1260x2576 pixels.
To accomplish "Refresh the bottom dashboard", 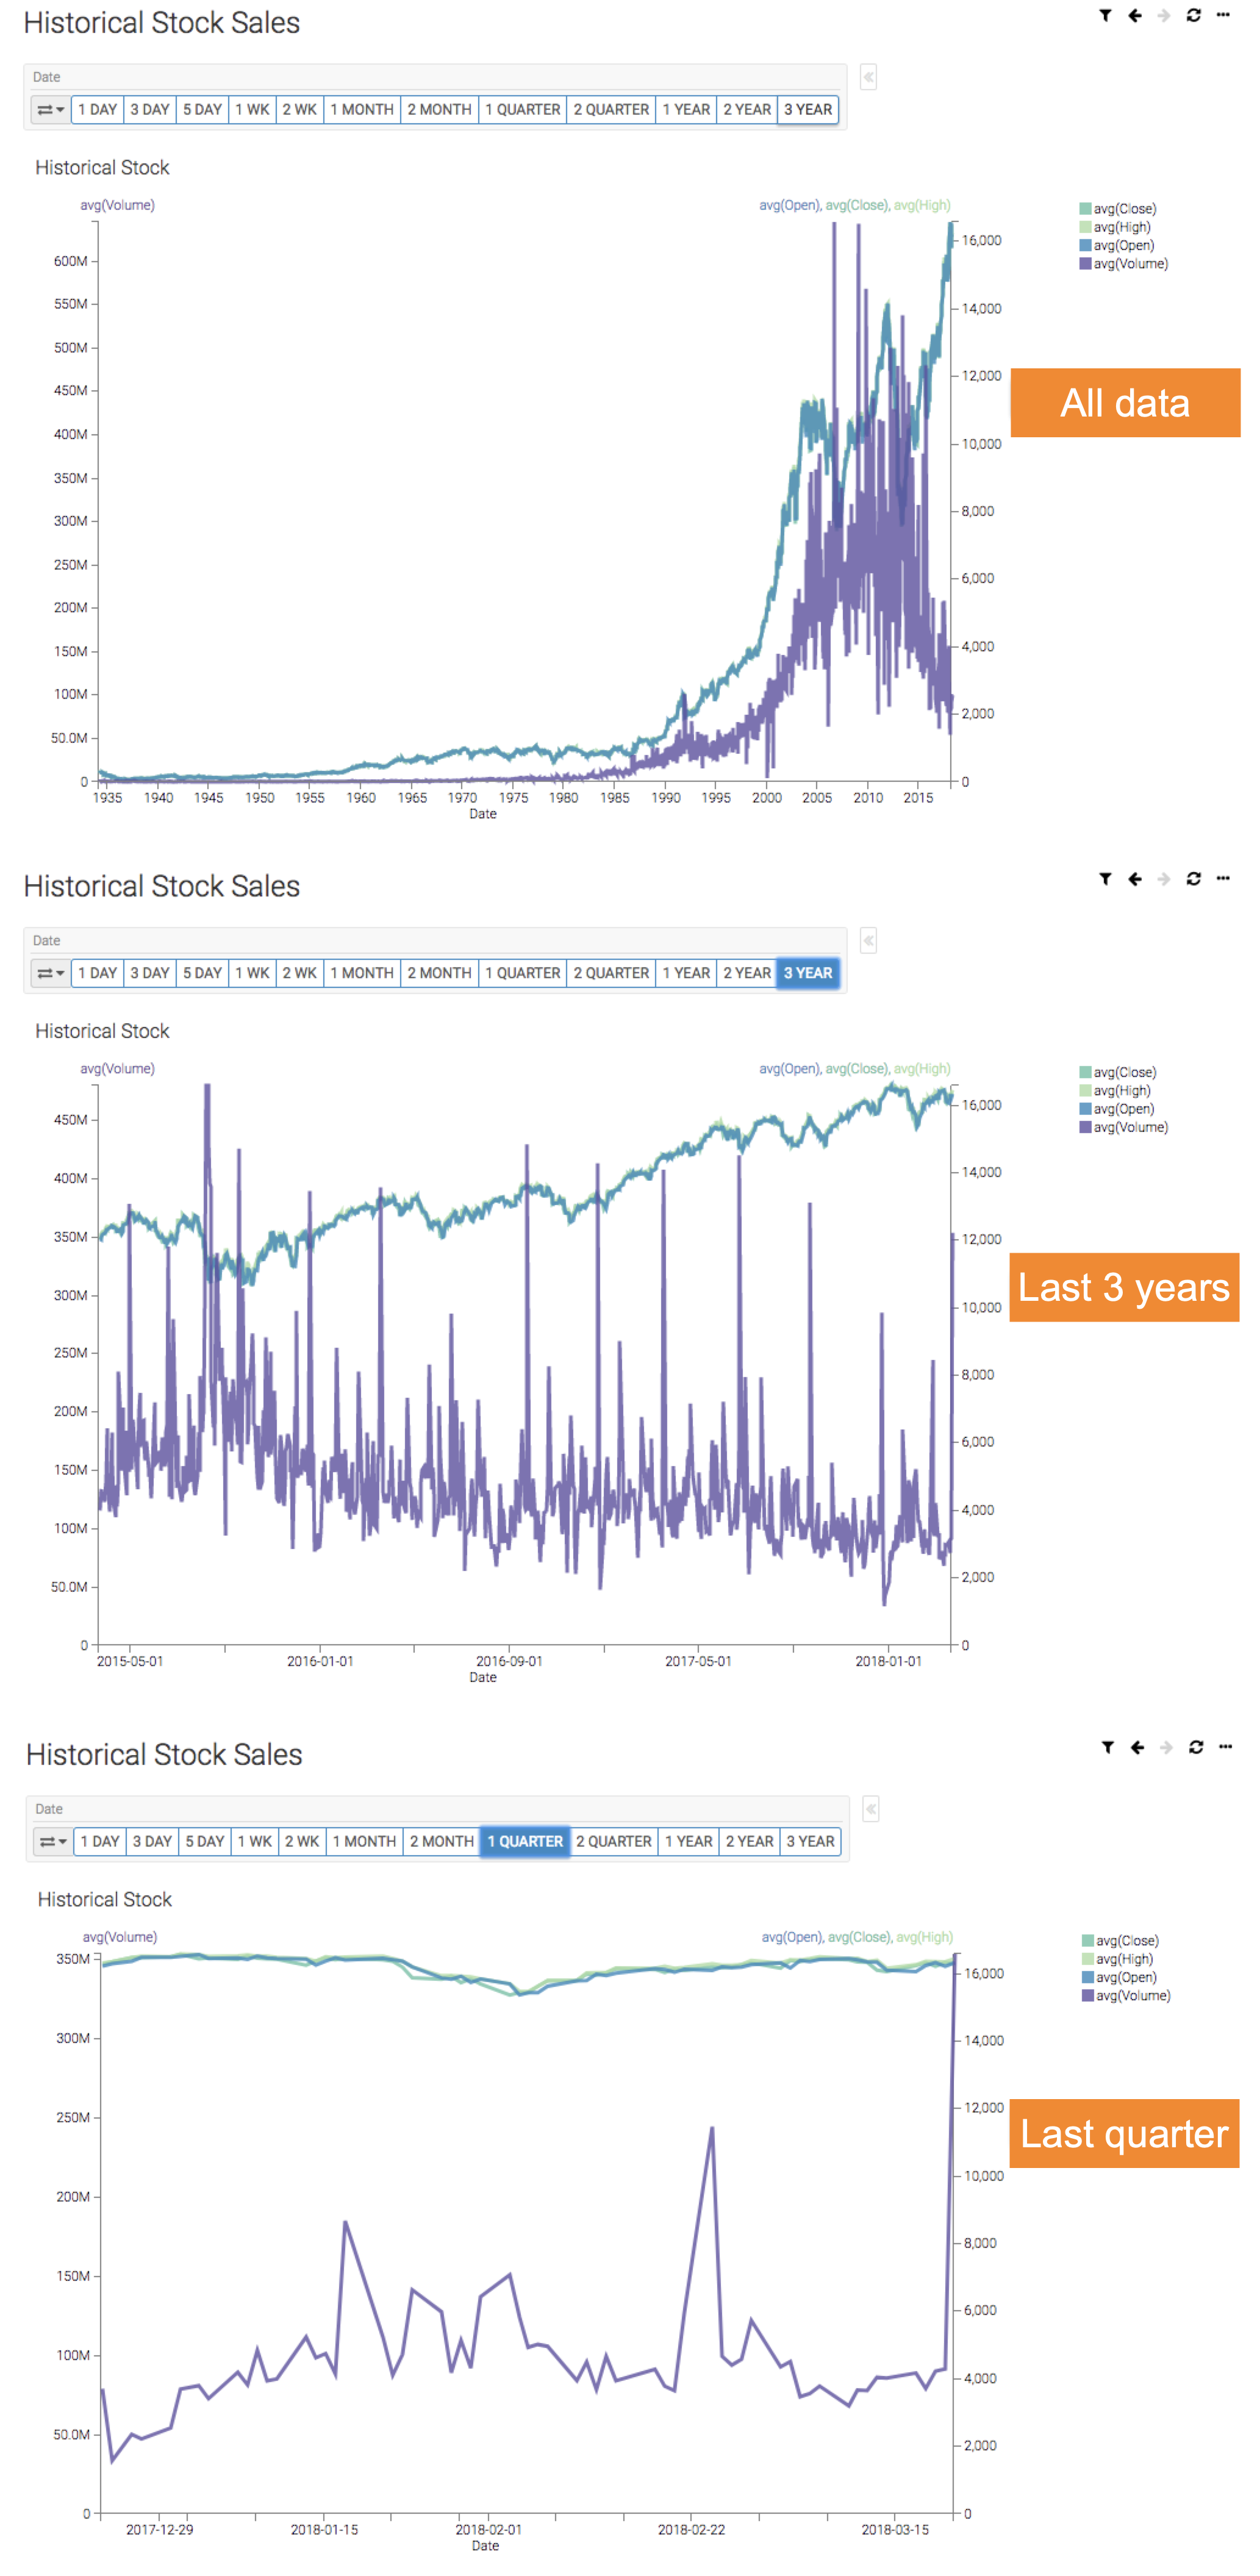I will click(1196, 1747).
